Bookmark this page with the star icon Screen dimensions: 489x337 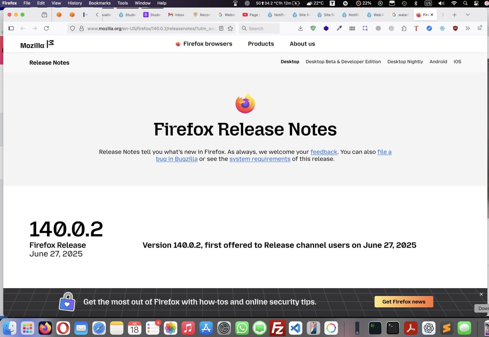coord(230,28)
